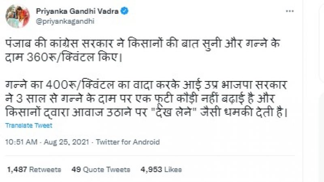Click the word Likes in the stats row
The width and height of the screenshot is (324, 182).
[x=173, y=169]
